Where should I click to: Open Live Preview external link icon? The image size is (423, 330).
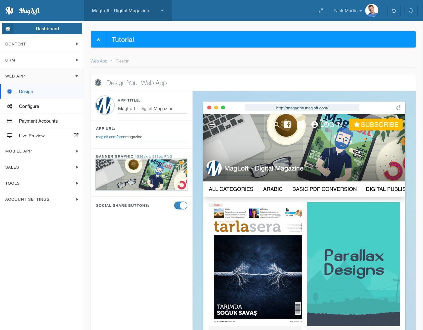76,135
